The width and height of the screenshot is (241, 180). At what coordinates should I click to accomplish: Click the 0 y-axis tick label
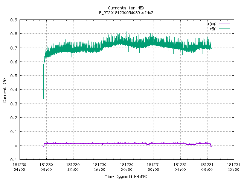tap(16, 146)
